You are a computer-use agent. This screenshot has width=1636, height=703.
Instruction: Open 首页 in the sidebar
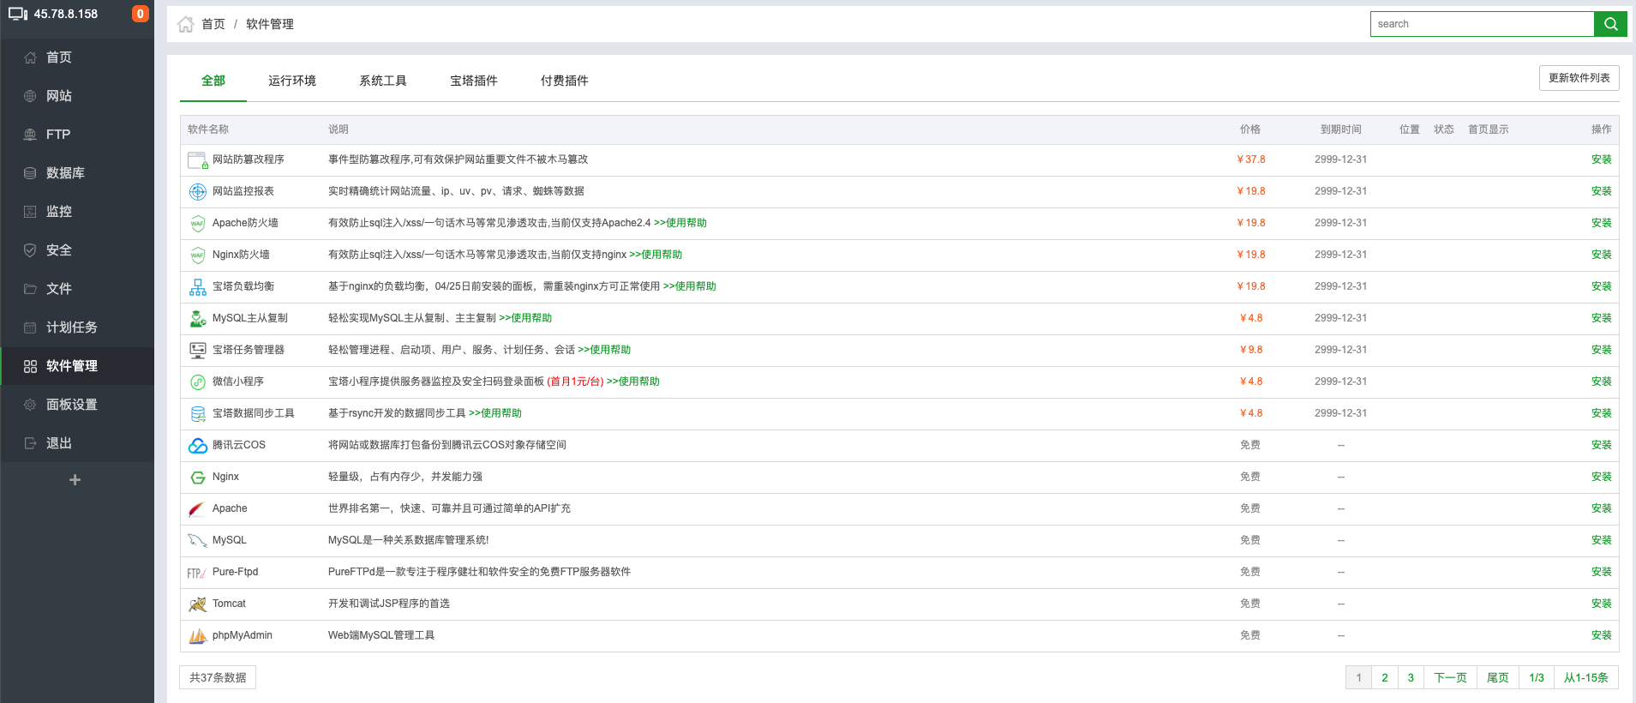(77, 57)
